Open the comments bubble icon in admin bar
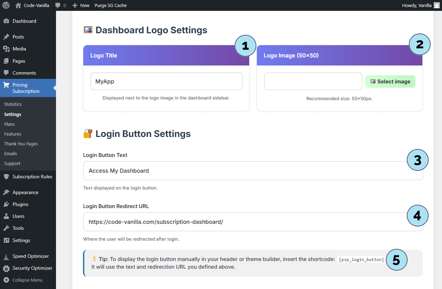This screenshot has height=289, width=442. [58, 6]
